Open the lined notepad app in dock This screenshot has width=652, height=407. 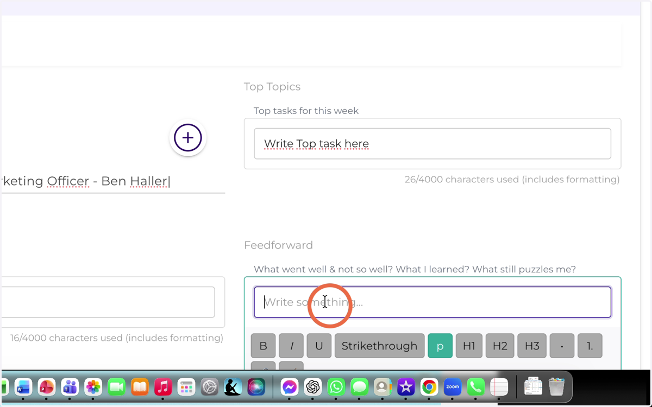[499, 387]
